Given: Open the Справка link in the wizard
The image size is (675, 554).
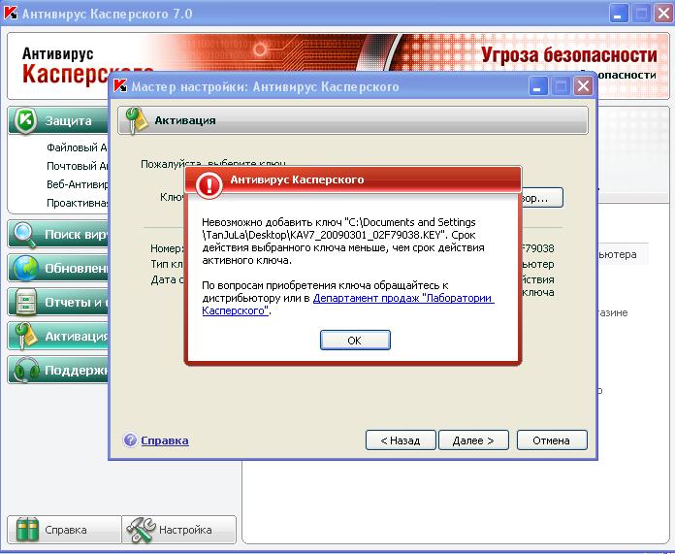Looking at the screenshot, I should pyautogui.click(x=165, y=440).
